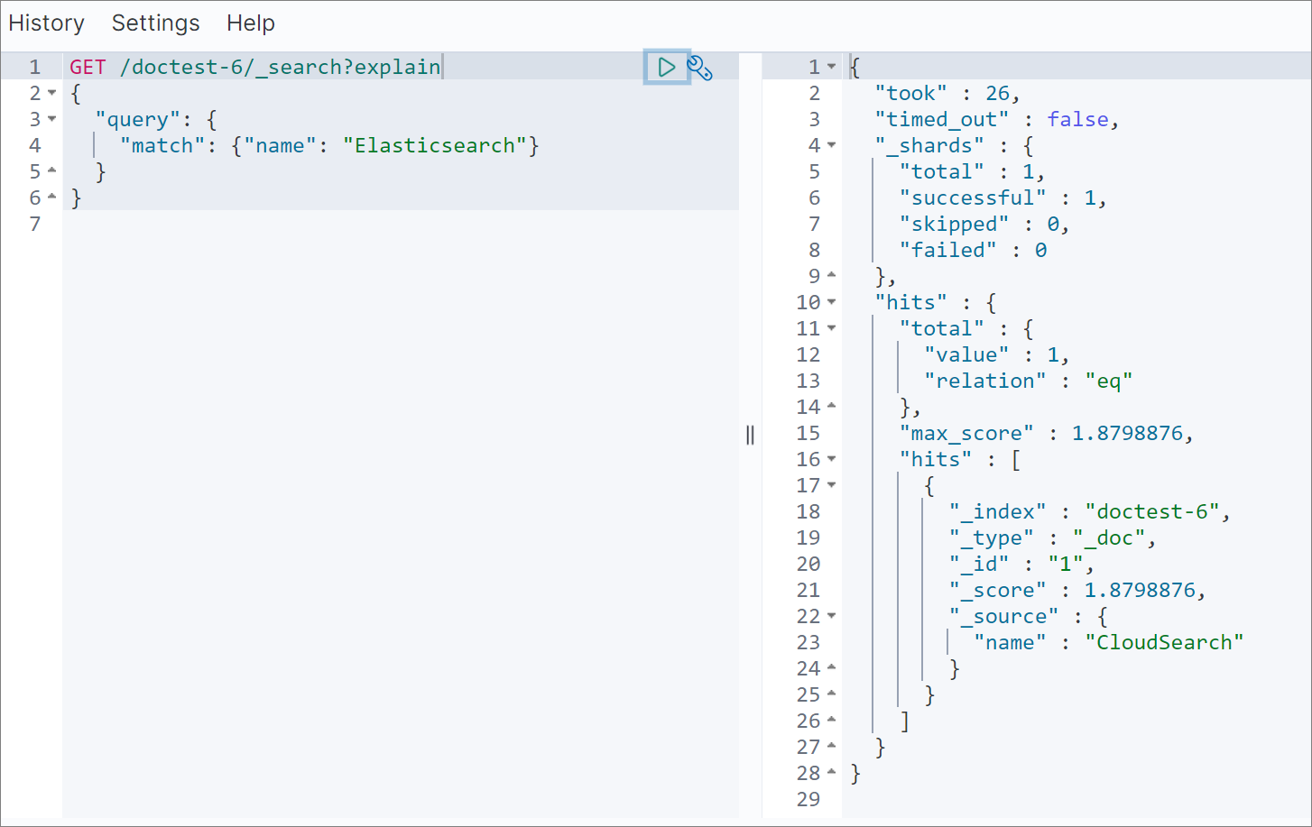The image size is (1312, 827).
Task: Click the "total" : 1 line under _shards
Action: pyautogui.click(x=972, y=171)
